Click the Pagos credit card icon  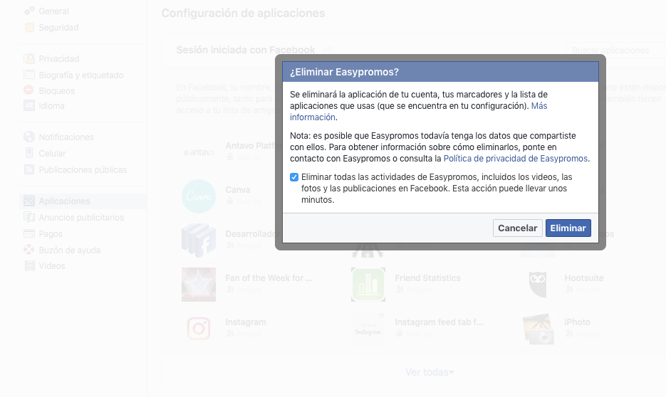29,233
